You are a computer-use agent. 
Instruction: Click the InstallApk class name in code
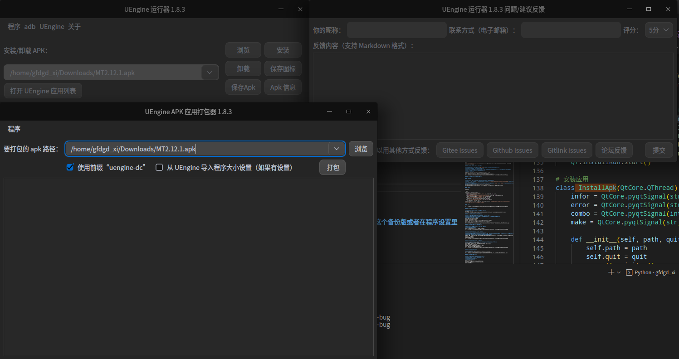point(598,188)
